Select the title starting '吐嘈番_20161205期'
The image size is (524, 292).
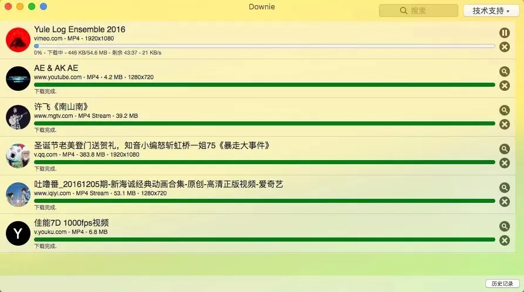(158, 185)
